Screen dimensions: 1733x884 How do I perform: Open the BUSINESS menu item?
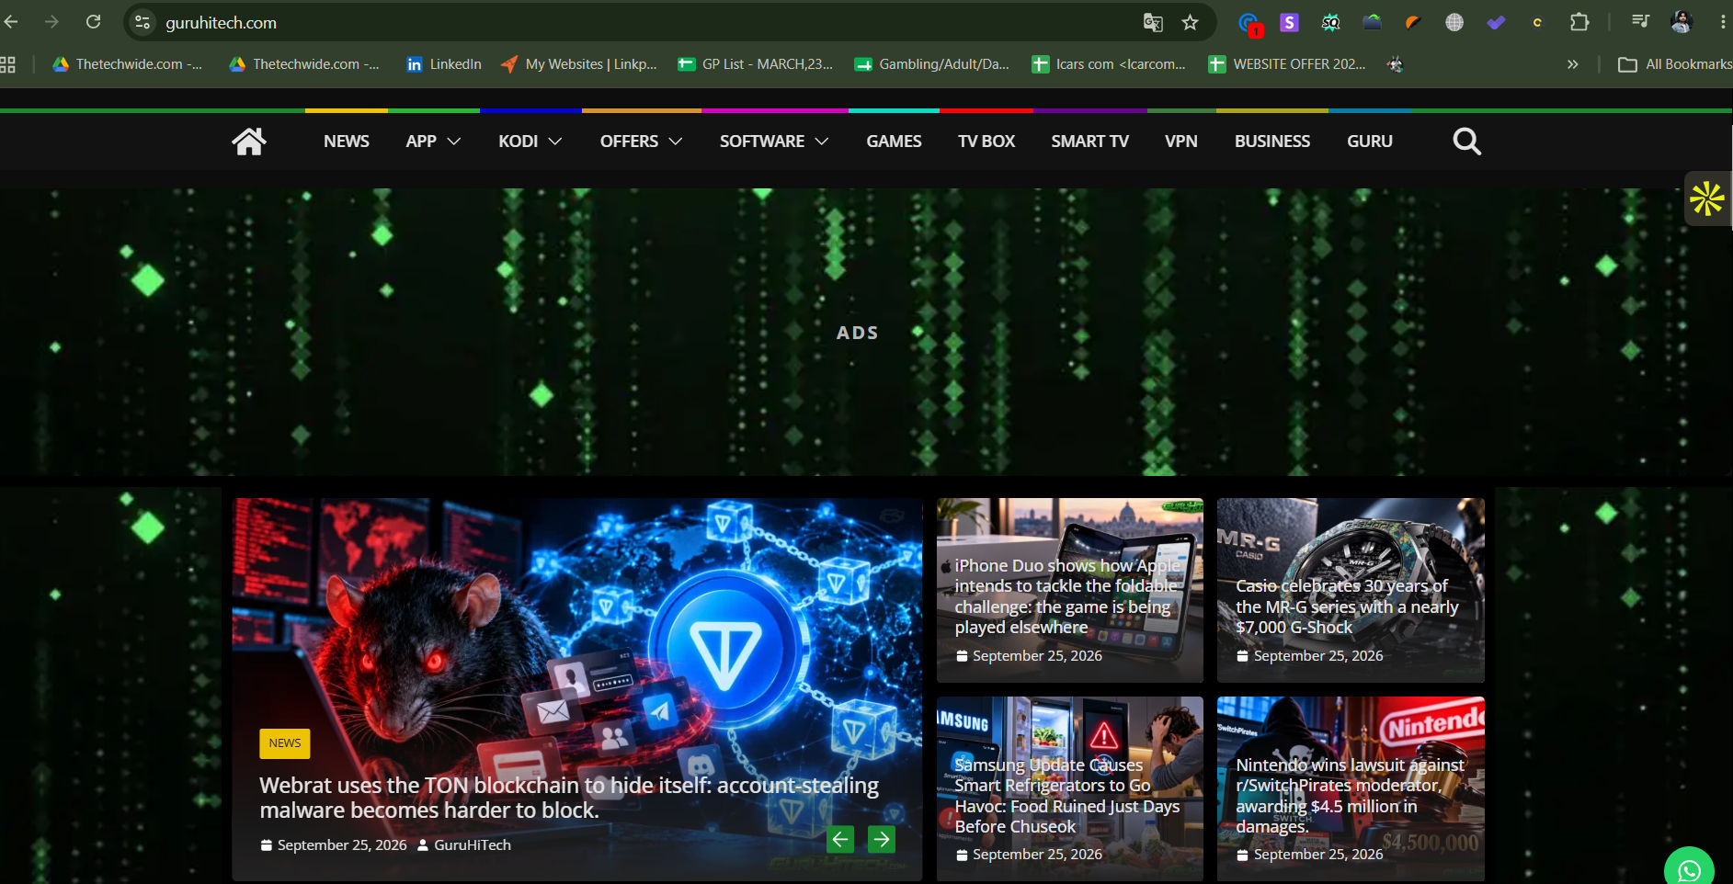1272,142
